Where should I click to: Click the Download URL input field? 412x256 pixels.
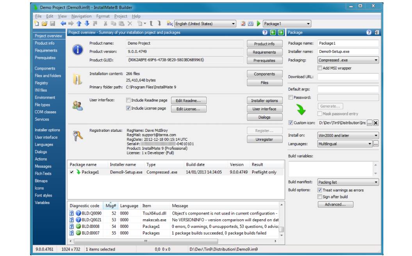click(348, 77)
